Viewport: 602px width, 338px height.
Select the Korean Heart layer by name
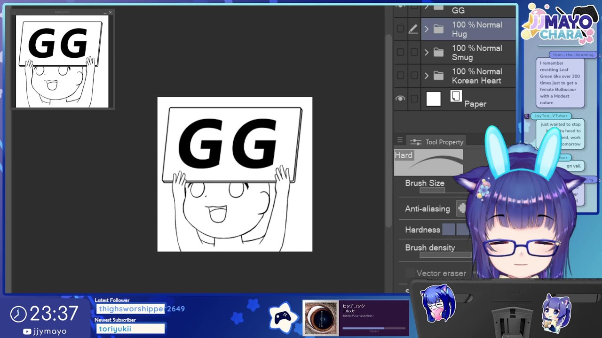476,81
